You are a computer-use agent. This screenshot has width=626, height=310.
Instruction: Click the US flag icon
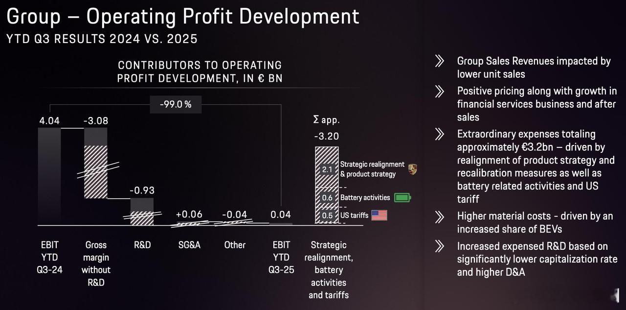pos(379,215)
